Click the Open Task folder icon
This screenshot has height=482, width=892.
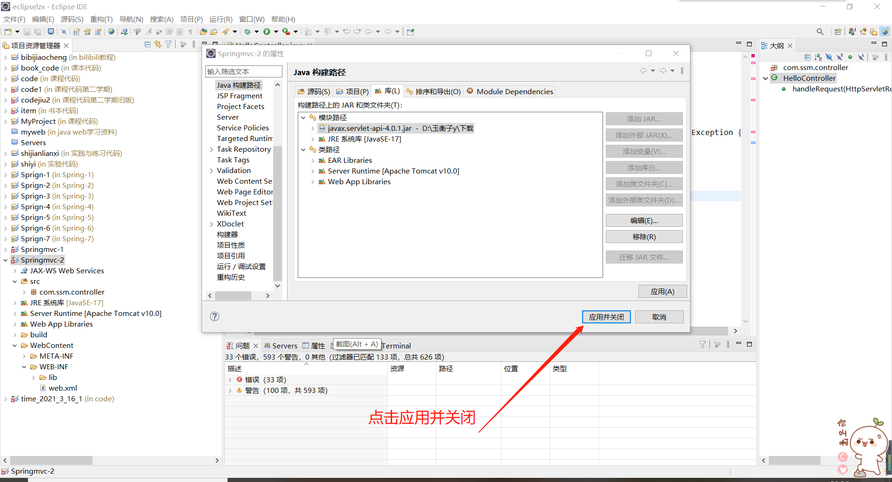214,32
